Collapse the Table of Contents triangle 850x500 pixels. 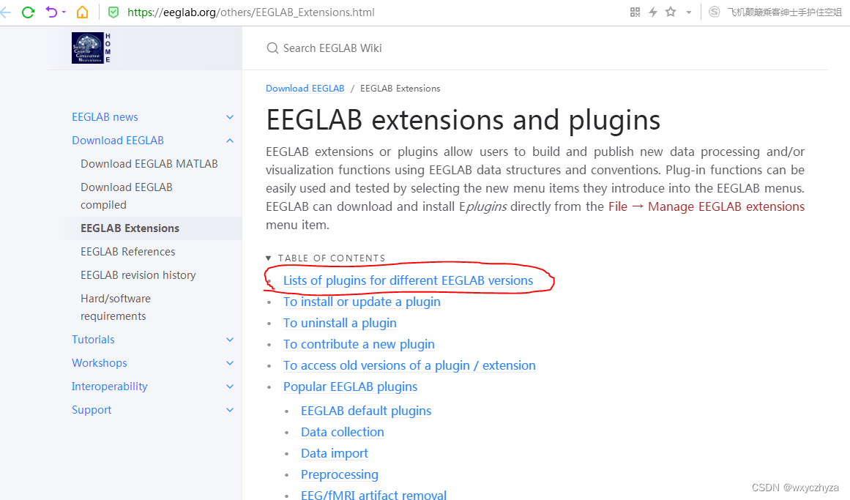(269, 258)
